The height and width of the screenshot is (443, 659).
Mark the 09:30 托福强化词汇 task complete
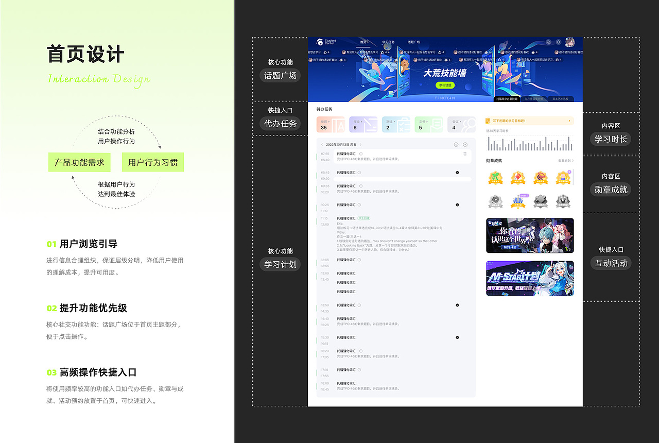click(x=457, y=172)
